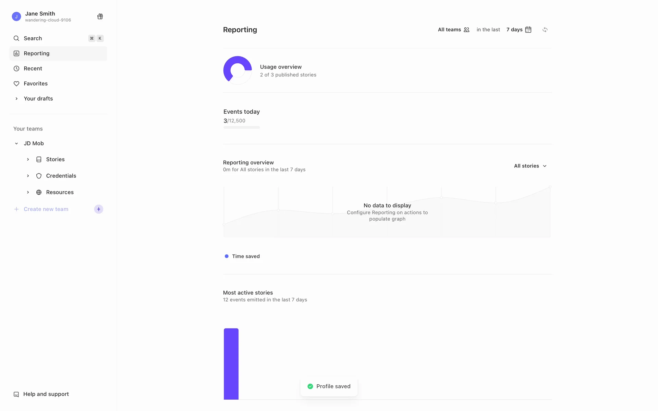Viewport: 658px width, 411px height.
Task: Expand the Stories tree chevron
Action: click(28, 160)
